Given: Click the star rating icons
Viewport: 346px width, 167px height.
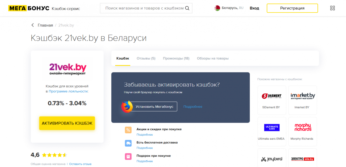Looking at the screenshot, I should (54, 155).
